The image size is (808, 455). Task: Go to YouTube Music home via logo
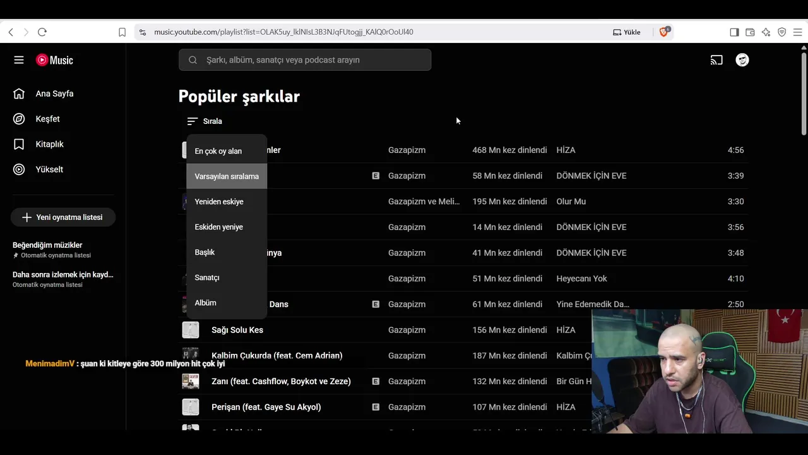point(54,60)
